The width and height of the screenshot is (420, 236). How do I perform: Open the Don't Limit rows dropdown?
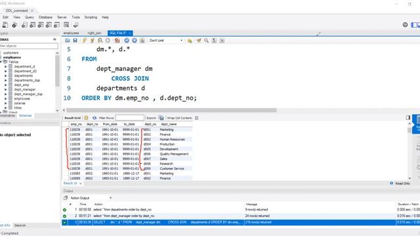(166, 41)
